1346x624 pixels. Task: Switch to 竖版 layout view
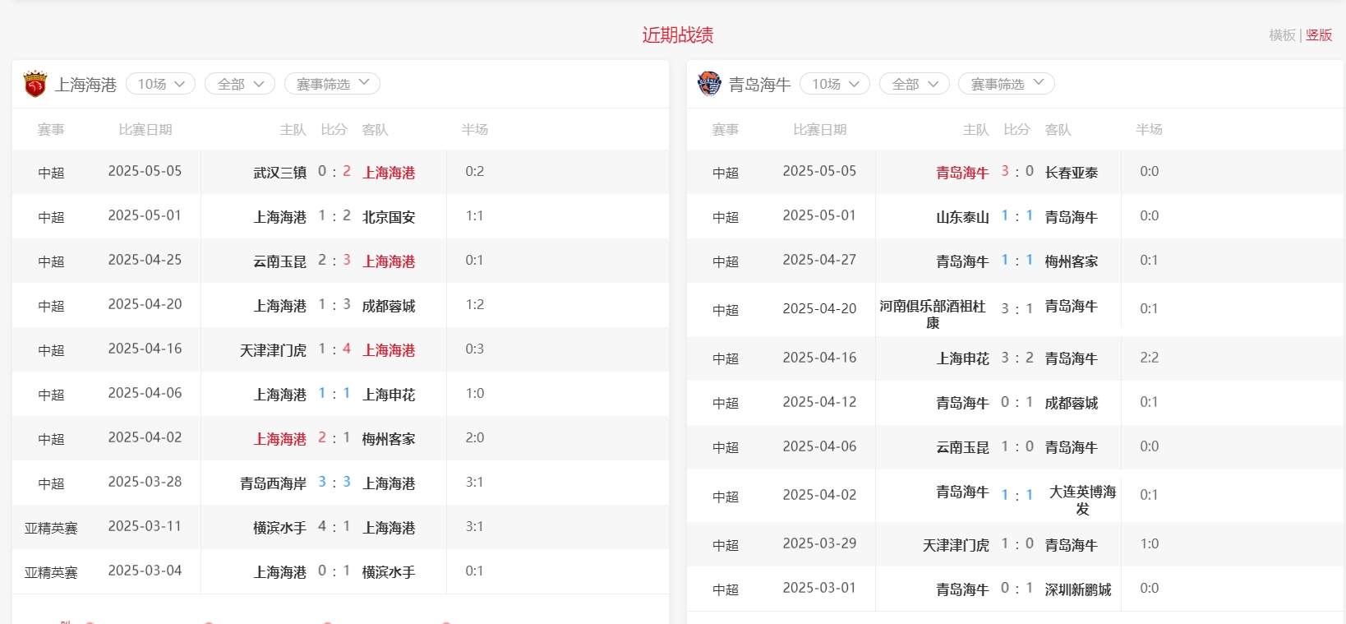coord(1319,35)
